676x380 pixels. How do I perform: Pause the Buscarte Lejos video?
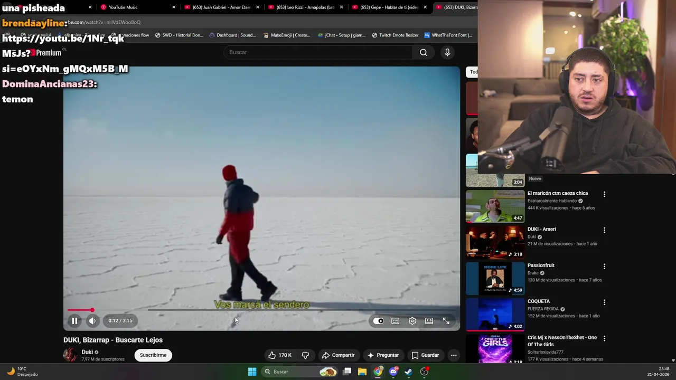click(x=74, y=320)
